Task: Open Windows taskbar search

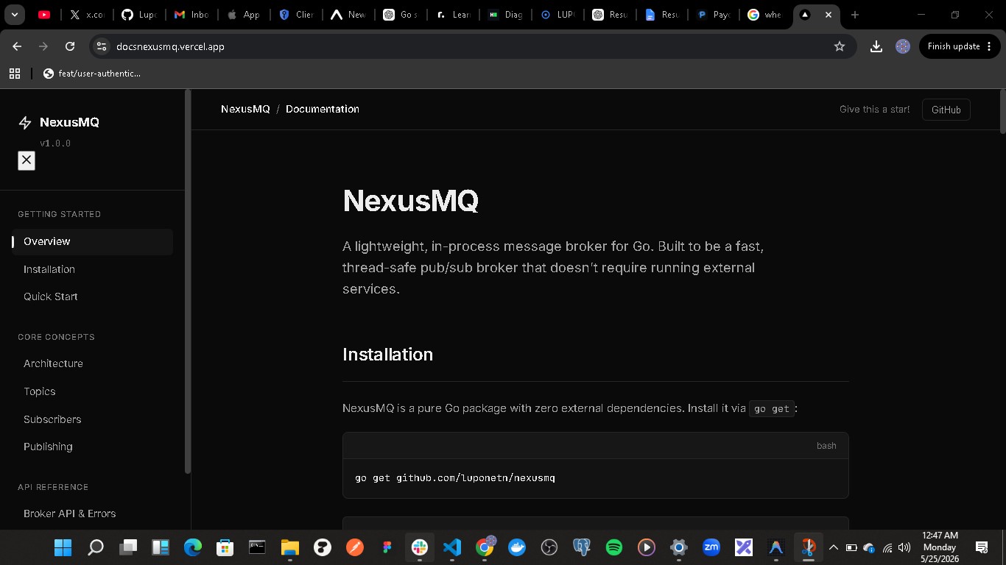Action: [96, 547]
